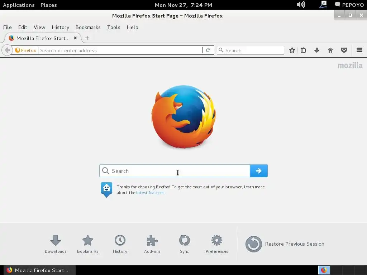This screenshot has width=367, height=275.
Task: Close the Mozilla Firefox Start tab
Action: coord(75,38)
